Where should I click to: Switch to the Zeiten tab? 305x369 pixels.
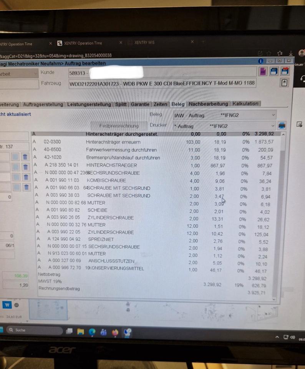pyautogui.click(x=161, y=104)
